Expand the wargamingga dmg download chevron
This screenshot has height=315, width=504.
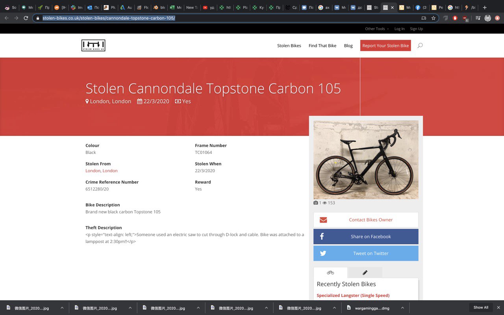pyautogui.click(x=402, y=308)
